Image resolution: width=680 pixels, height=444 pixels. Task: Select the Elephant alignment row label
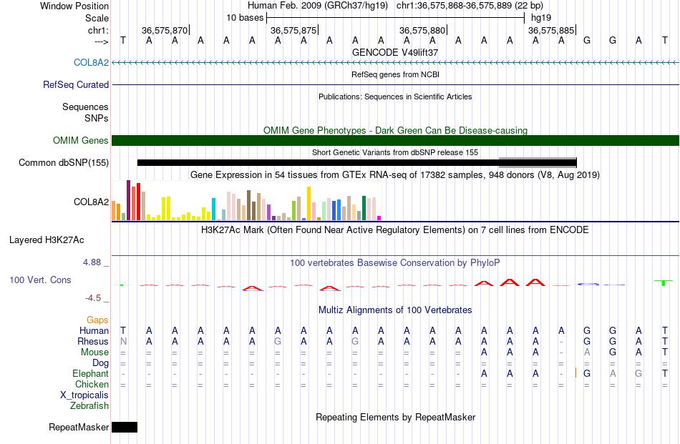[91, 373]
